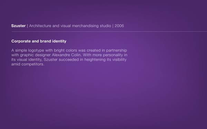This screenshot has height=129, width=207.
Task: Click "Architecture and visual merchandising studio" subtitle
Action: click(x=70, y=26)
